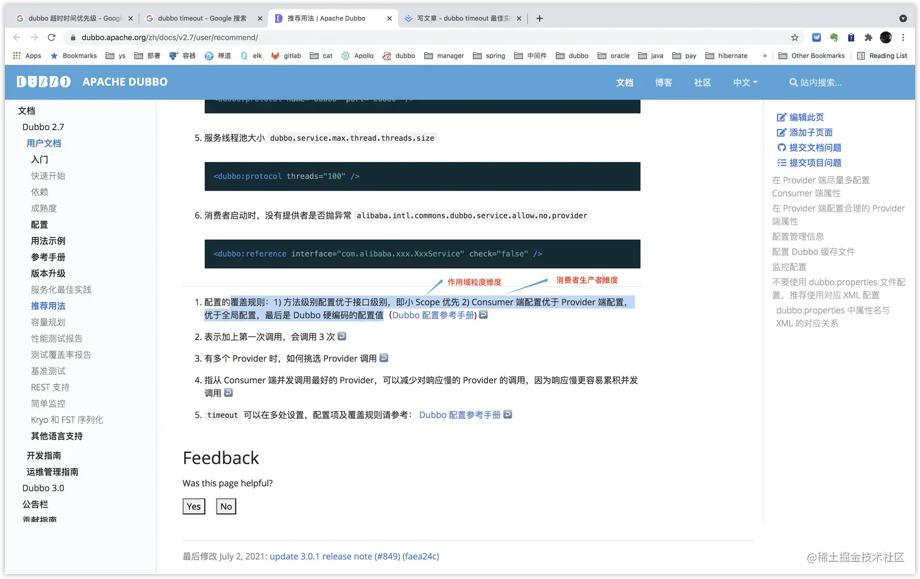Open the Apps grid shortcut
The height and width of the screenshot is (579, 920).
click(x=27, y=55)
